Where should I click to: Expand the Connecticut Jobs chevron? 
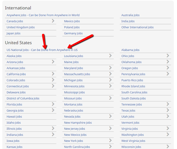pos(53,86)
